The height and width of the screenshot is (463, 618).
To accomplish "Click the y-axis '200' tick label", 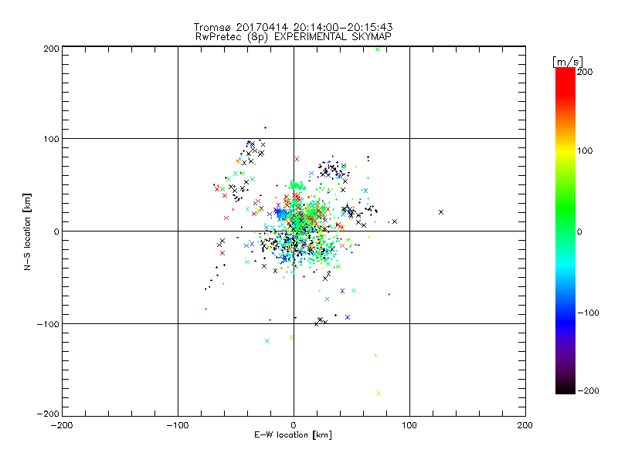I will click(51, 49).
